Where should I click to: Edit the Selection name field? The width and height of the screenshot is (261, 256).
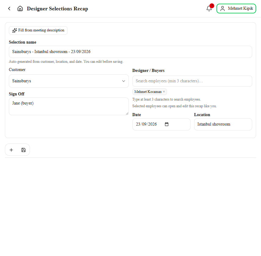click(x=130, y=52)
